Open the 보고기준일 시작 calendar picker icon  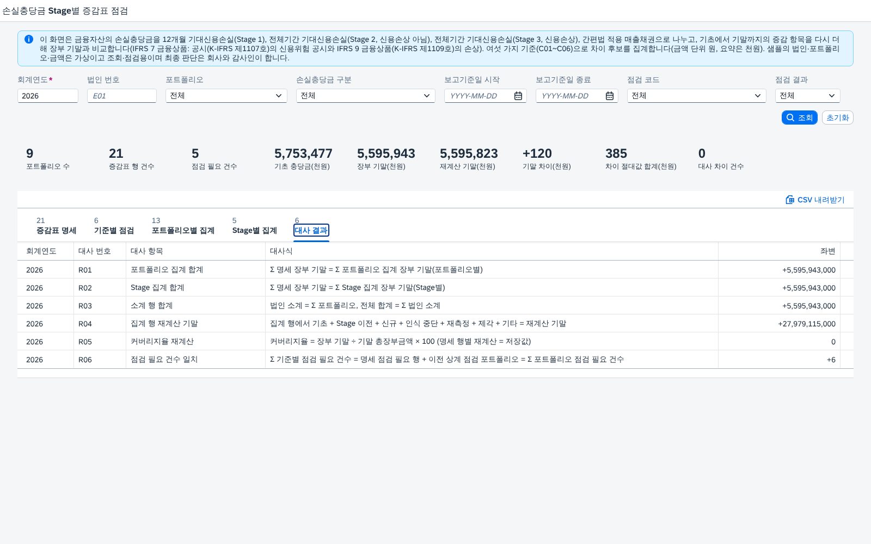518,96
